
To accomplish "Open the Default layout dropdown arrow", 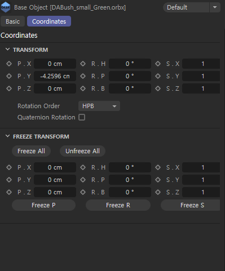I will pyautogui.click(x=215, y=7).
